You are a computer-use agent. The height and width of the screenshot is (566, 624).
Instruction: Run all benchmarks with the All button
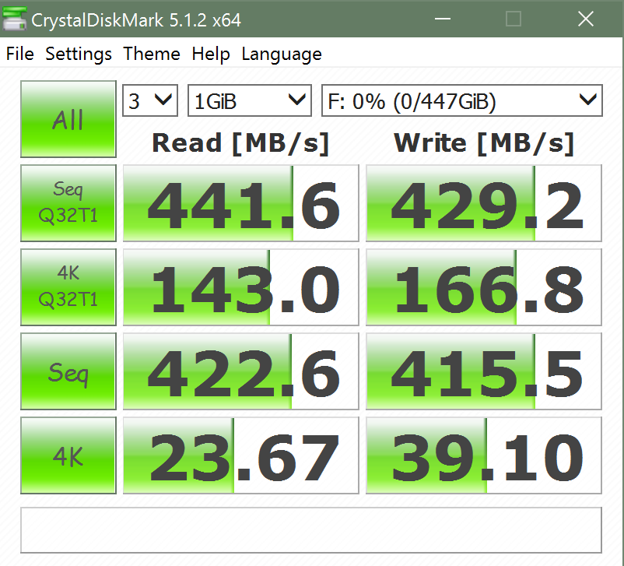[68, 120]
